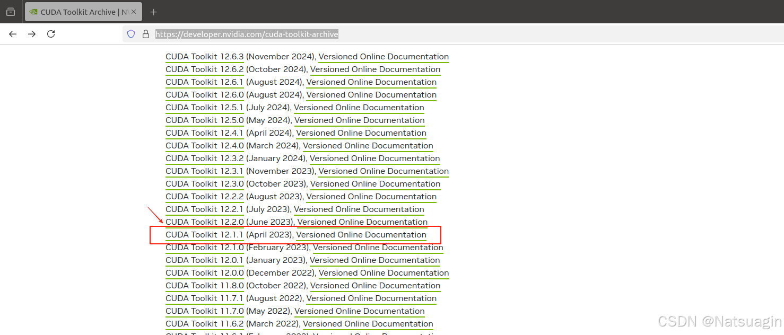Open CUDA Toolkit 12.6.0 link
The height and width of the screenshot is (335, 784).
(205, 95)
